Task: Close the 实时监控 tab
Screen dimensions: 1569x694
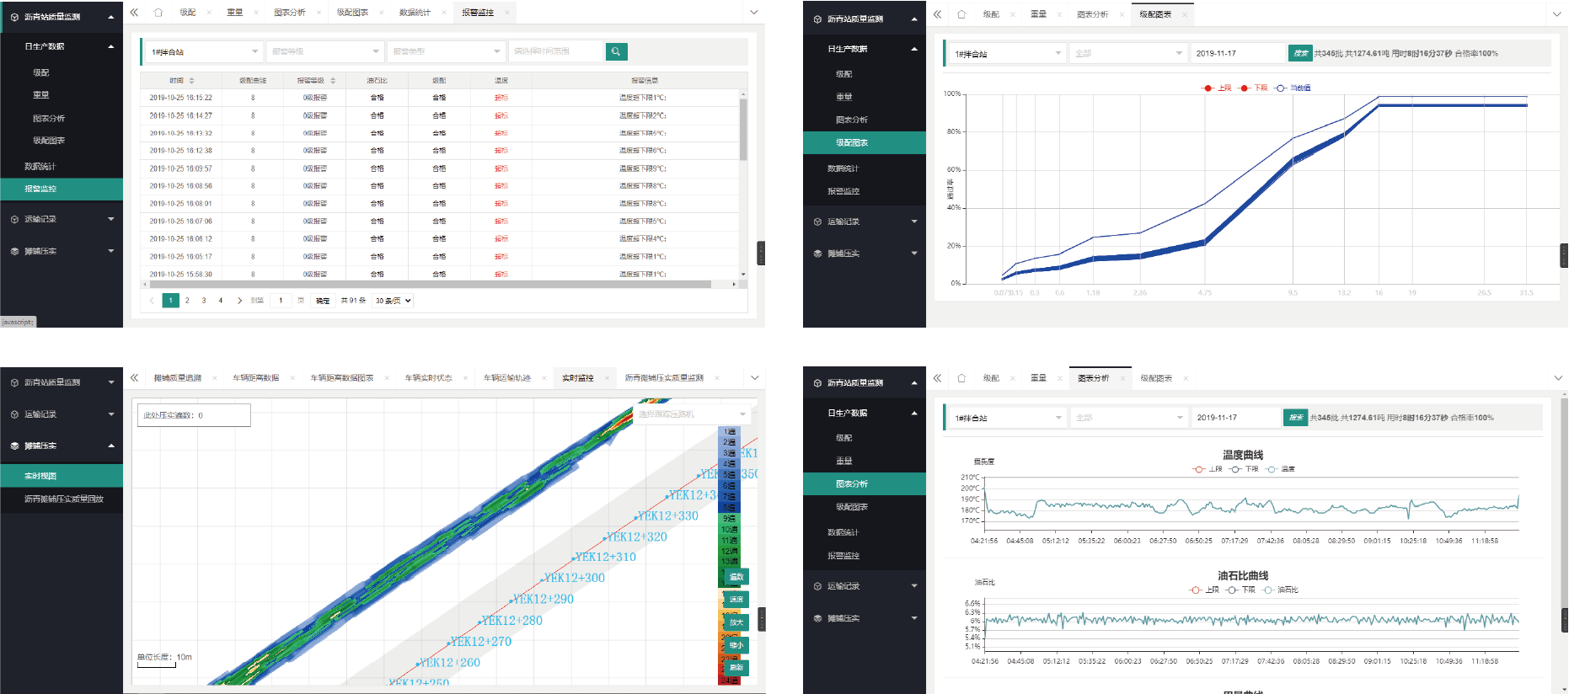Action: point(607,378)
